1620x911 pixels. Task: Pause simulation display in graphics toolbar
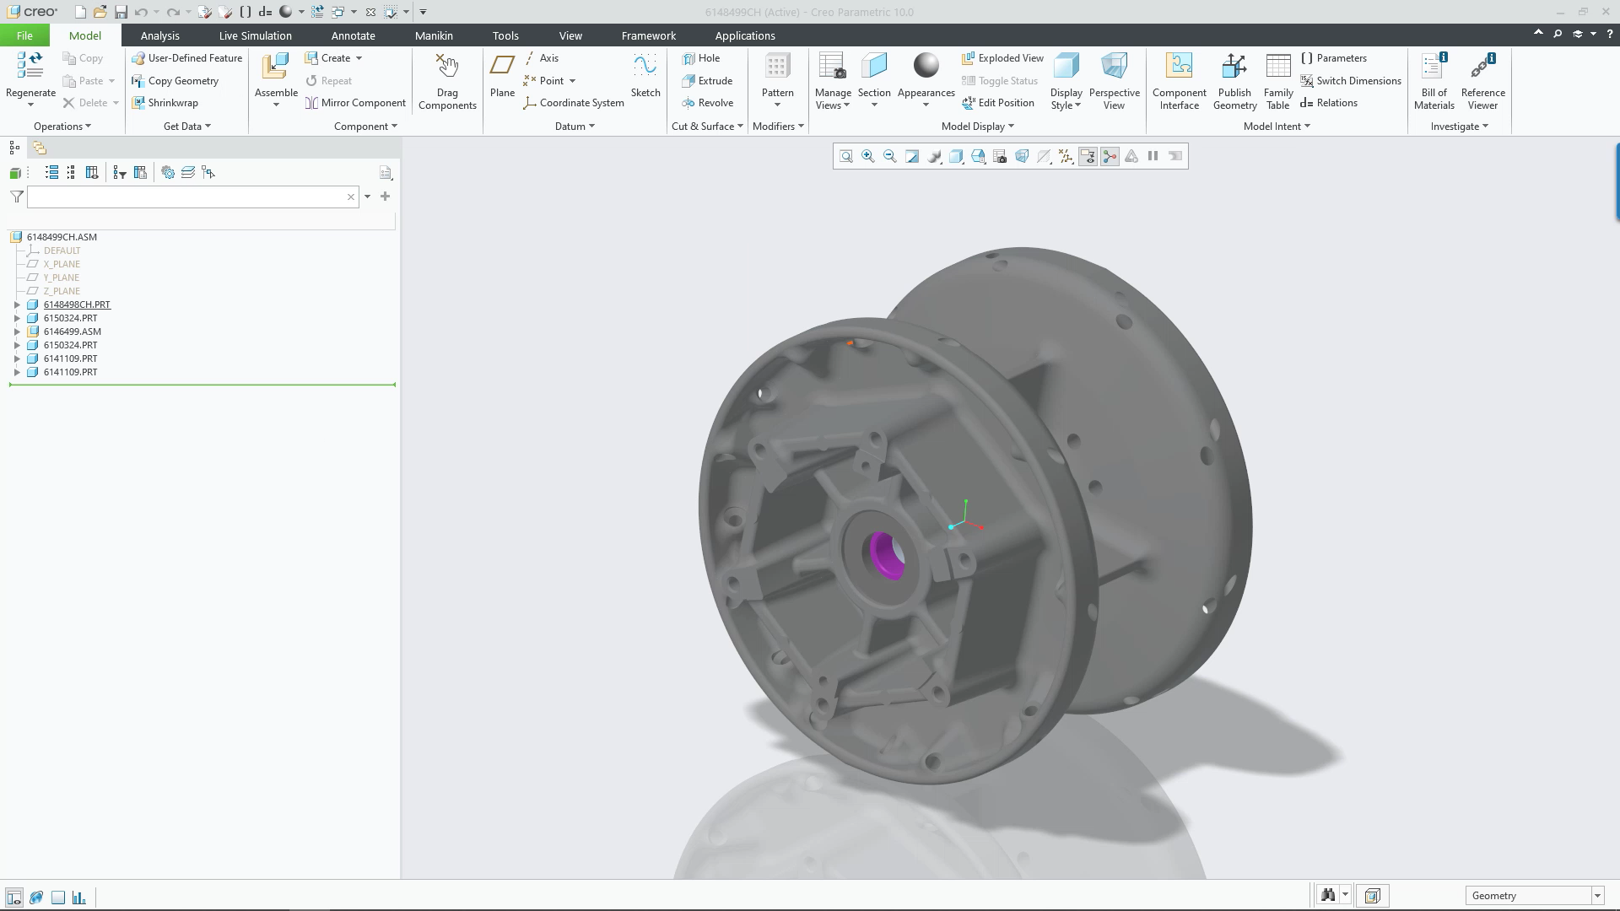tap(1153, 156)
